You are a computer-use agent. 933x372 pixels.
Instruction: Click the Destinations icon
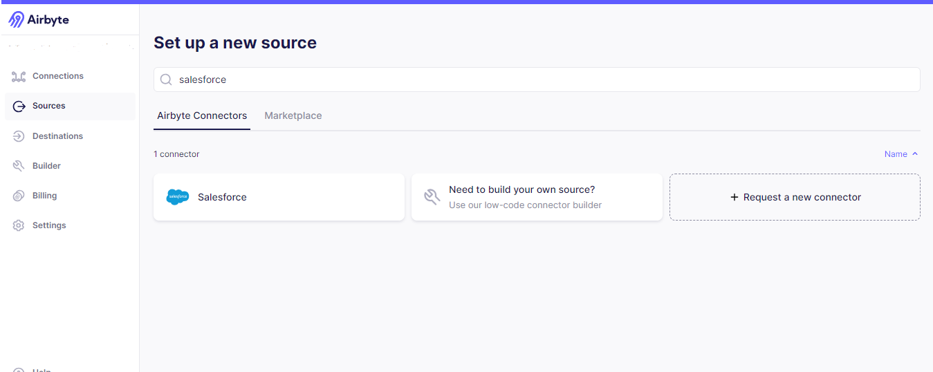[x=19, y=136]
